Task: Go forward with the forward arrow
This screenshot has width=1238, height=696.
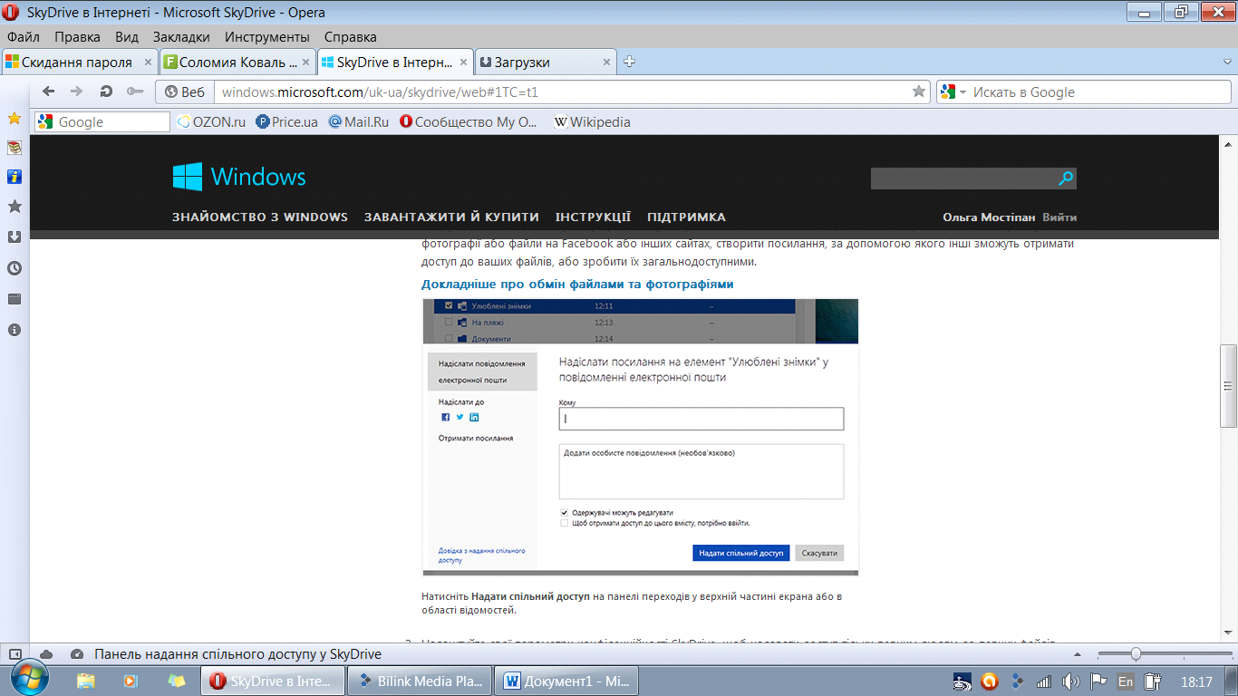Action: pos(77,92)
